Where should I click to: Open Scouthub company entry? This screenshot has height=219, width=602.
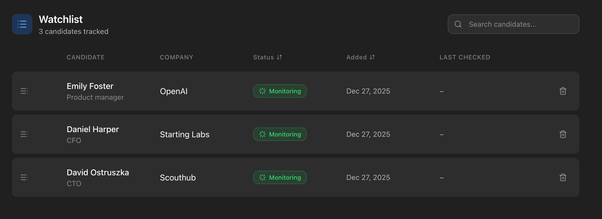pos(178,177)
